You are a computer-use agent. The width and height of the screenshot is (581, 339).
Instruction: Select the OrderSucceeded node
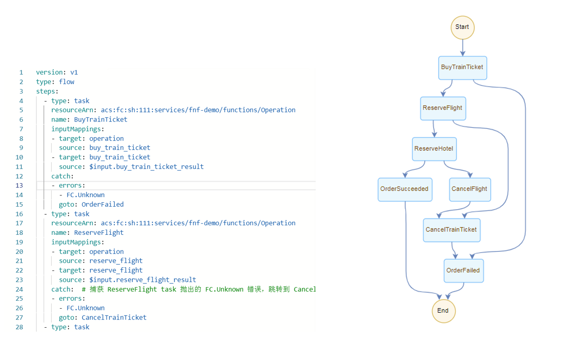tap(405, 189)
